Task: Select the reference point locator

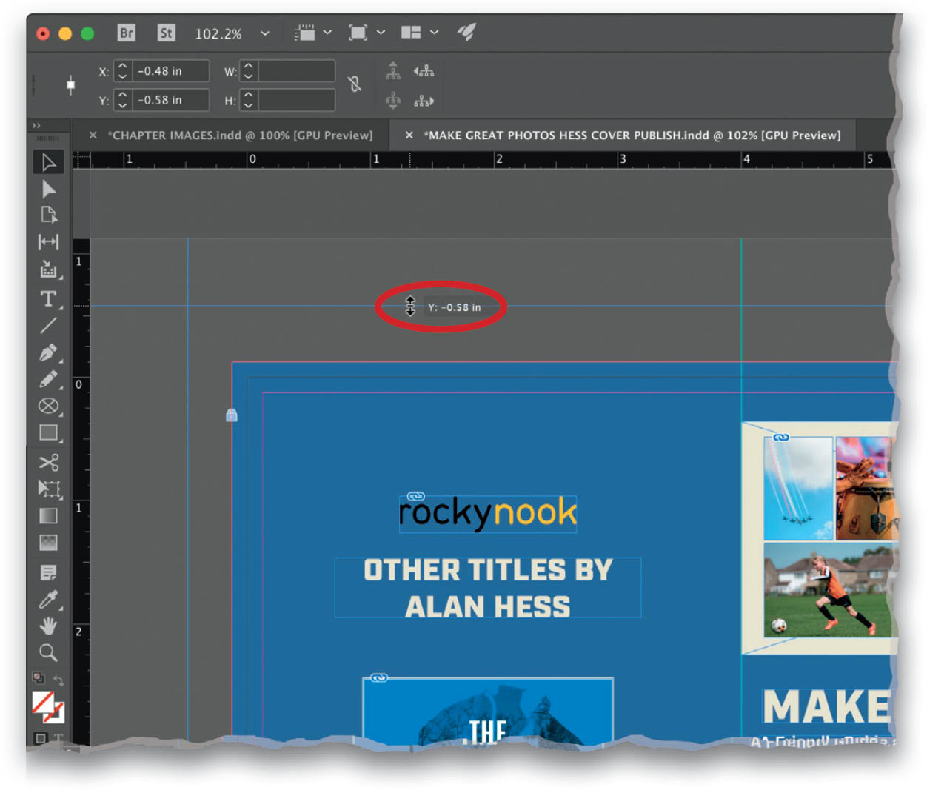Action: tap(70, 85)
